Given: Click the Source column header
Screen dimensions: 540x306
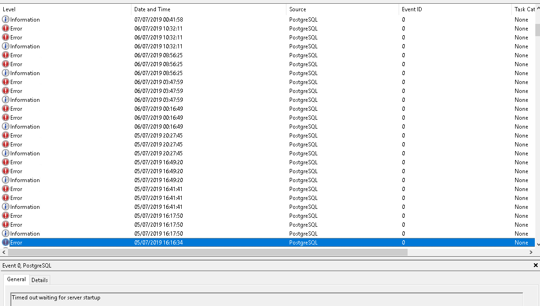Looking at the screenshot, I should 342,9.
